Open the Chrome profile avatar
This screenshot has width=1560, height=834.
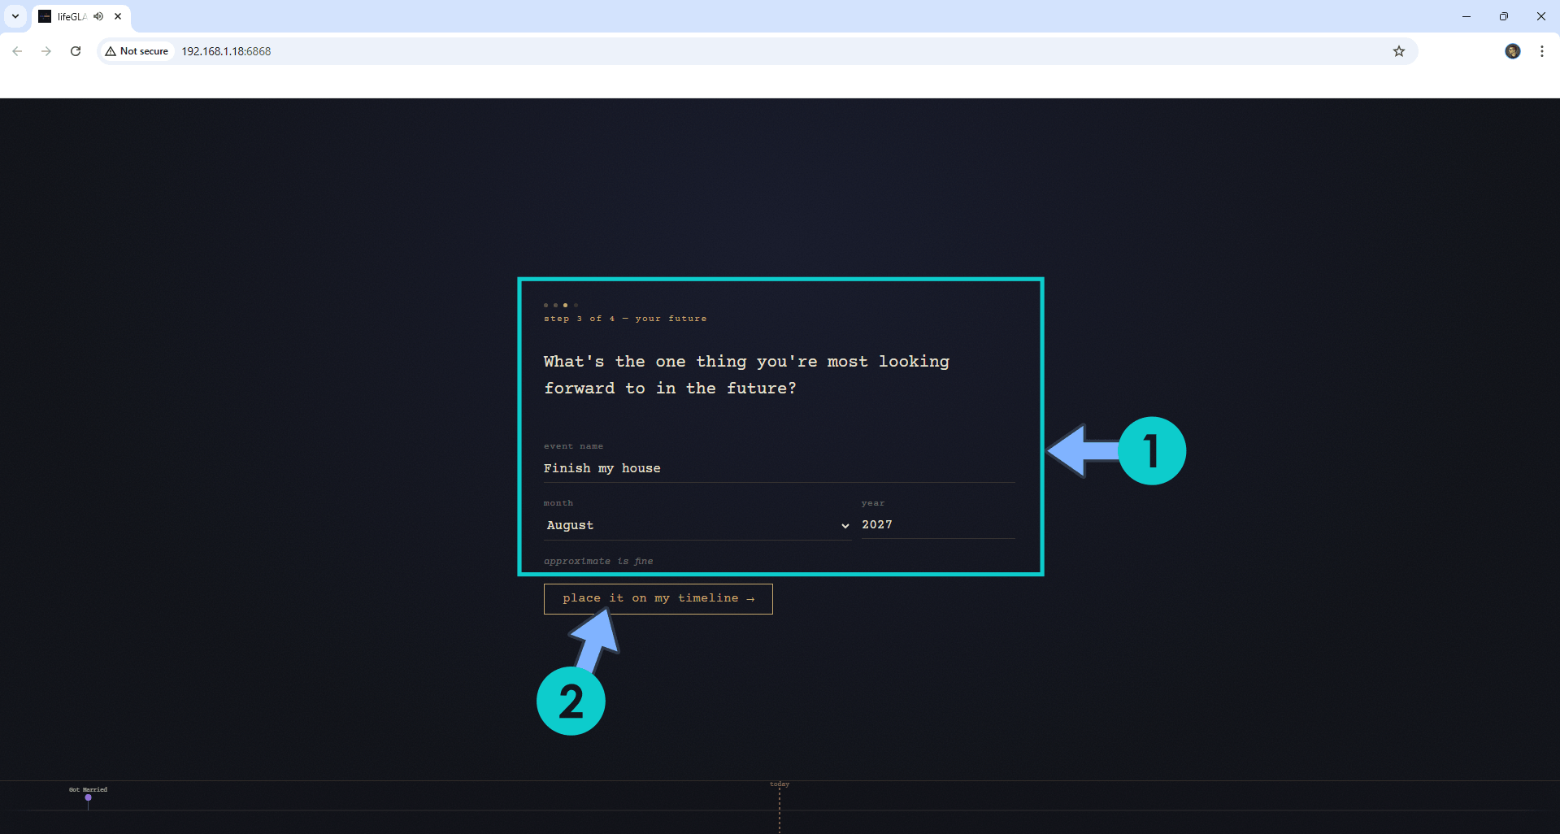(x=1512, y=51)
